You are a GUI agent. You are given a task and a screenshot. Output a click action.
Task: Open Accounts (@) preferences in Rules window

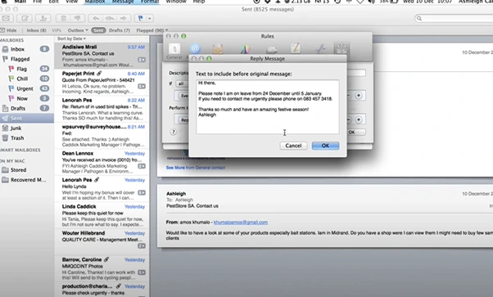195,49
